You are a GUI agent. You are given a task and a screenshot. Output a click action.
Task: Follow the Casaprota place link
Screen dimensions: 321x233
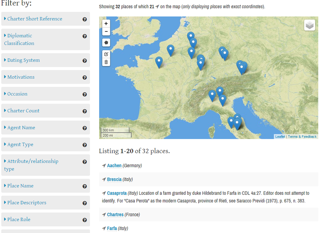click(x=116, y=193)
